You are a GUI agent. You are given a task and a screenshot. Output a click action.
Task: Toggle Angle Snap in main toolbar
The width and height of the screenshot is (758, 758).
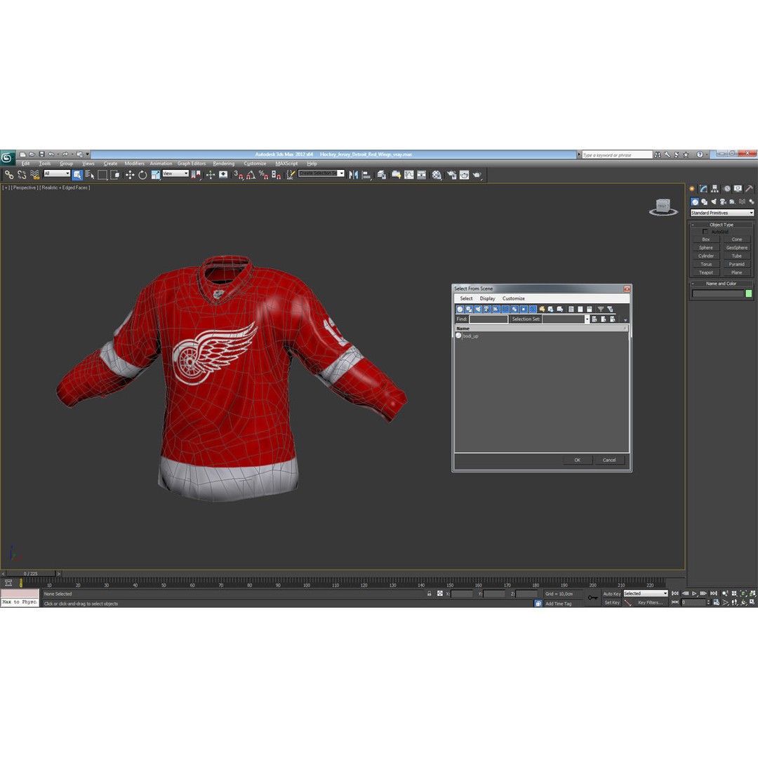tap(251, 175)
